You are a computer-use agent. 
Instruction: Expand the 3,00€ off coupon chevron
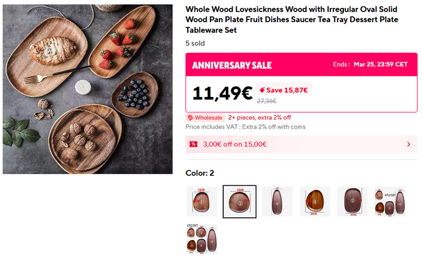coord(409,144)
